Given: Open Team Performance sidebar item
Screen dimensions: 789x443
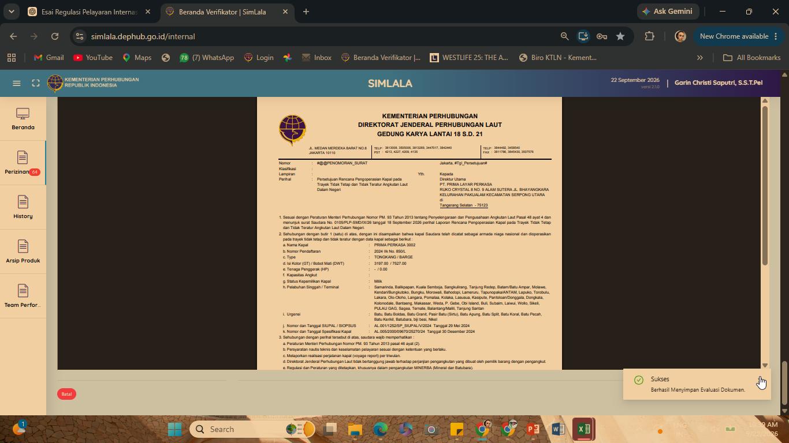Looking at the screenshot, I should [23, 296].
